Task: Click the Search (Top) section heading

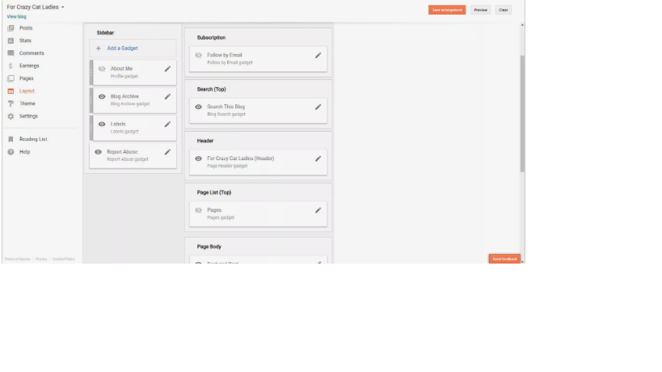Action: pyautogui.click(x=212, y=90)
